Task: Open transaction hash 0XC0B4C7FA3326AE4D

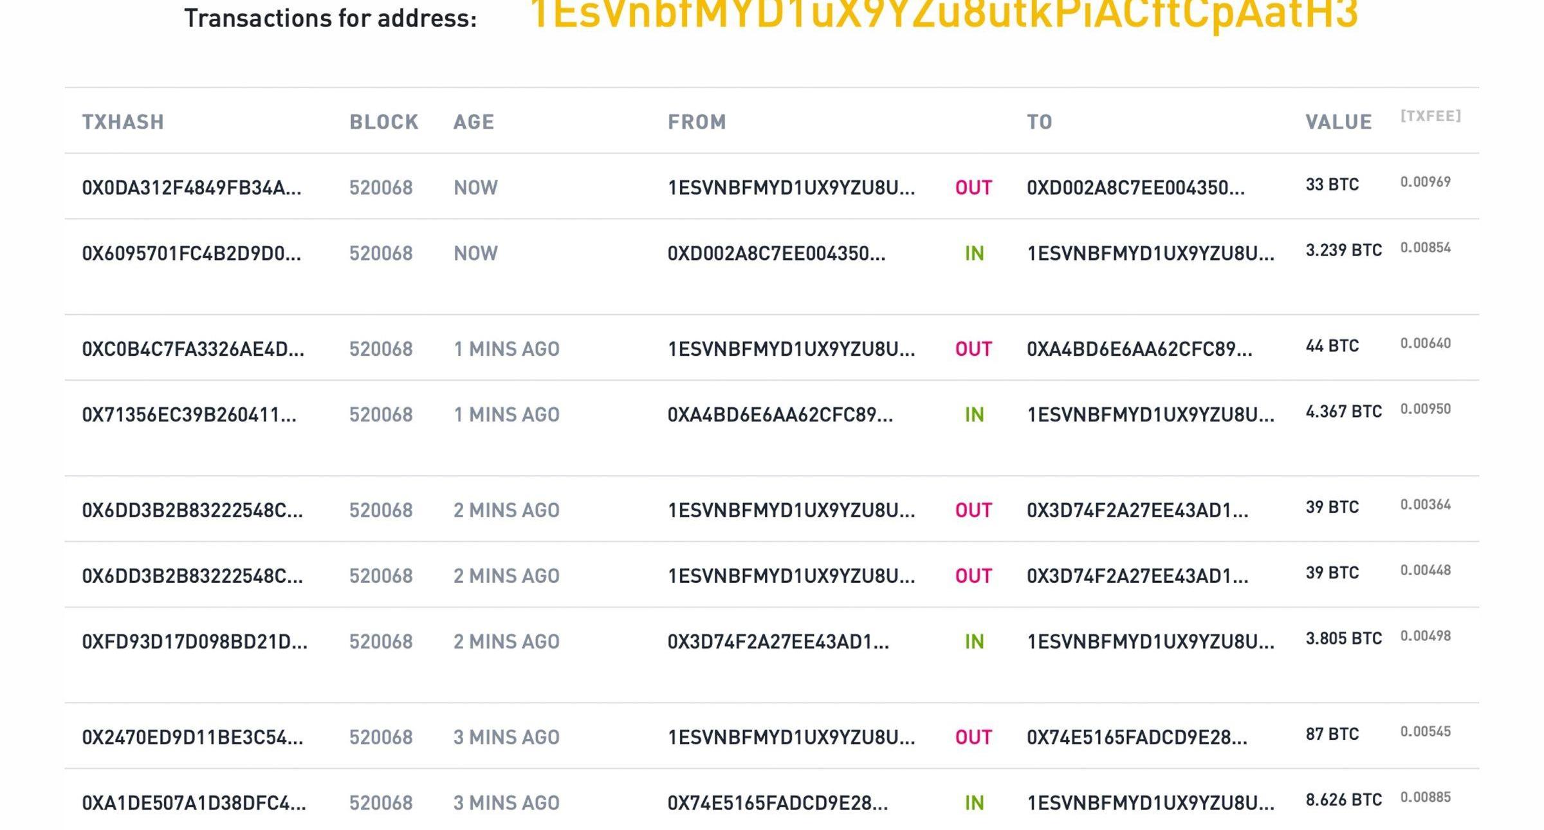Action: pyautogui.click(x=193, y=349)
